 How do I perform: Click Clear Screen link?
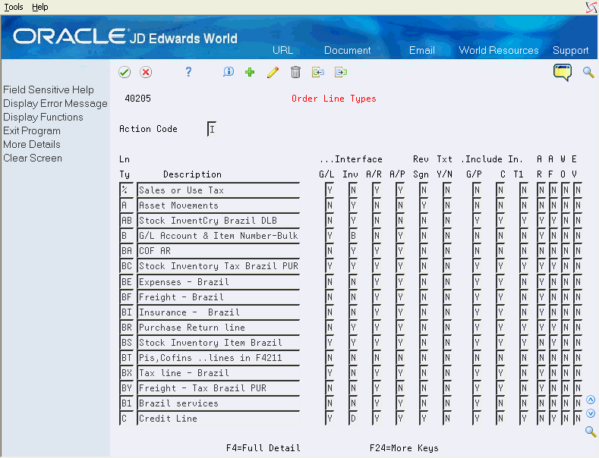(x=33, y=158)
